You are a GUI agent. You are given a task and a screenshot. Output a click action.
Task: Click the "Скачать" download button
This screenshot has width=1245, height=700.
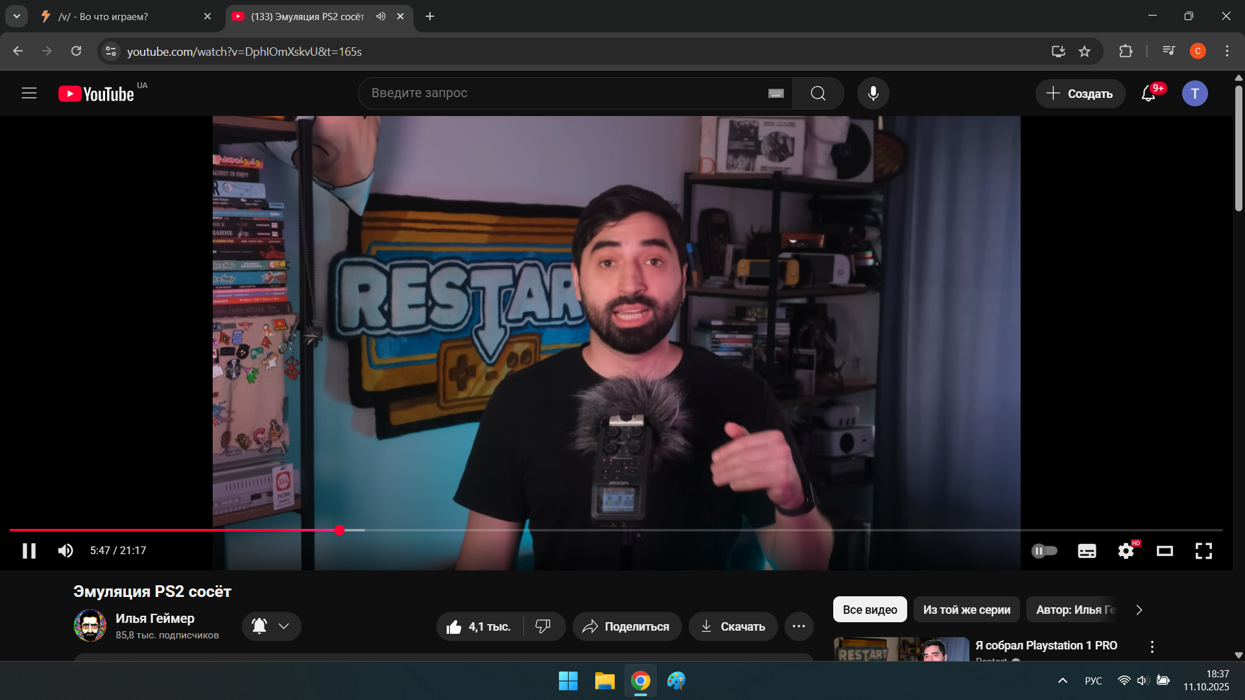point(733,626)
